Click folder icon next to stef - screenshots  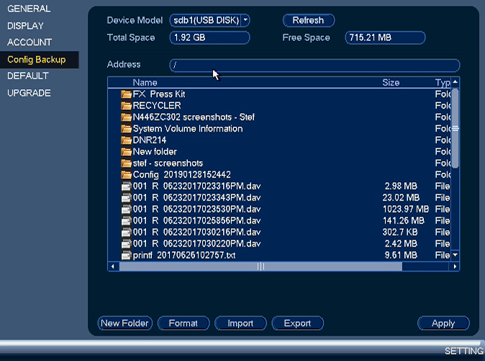pos(126,163)
